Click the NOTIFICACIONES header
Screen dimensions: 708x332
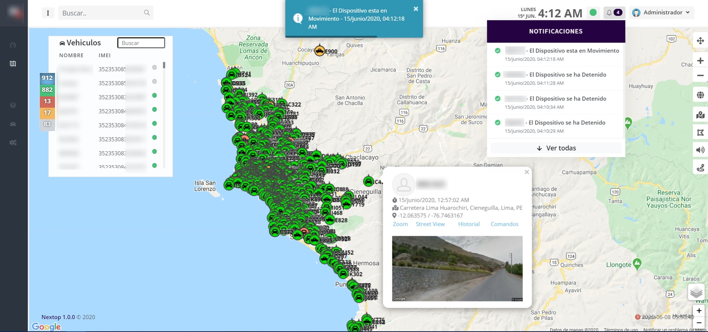[556, 31]
